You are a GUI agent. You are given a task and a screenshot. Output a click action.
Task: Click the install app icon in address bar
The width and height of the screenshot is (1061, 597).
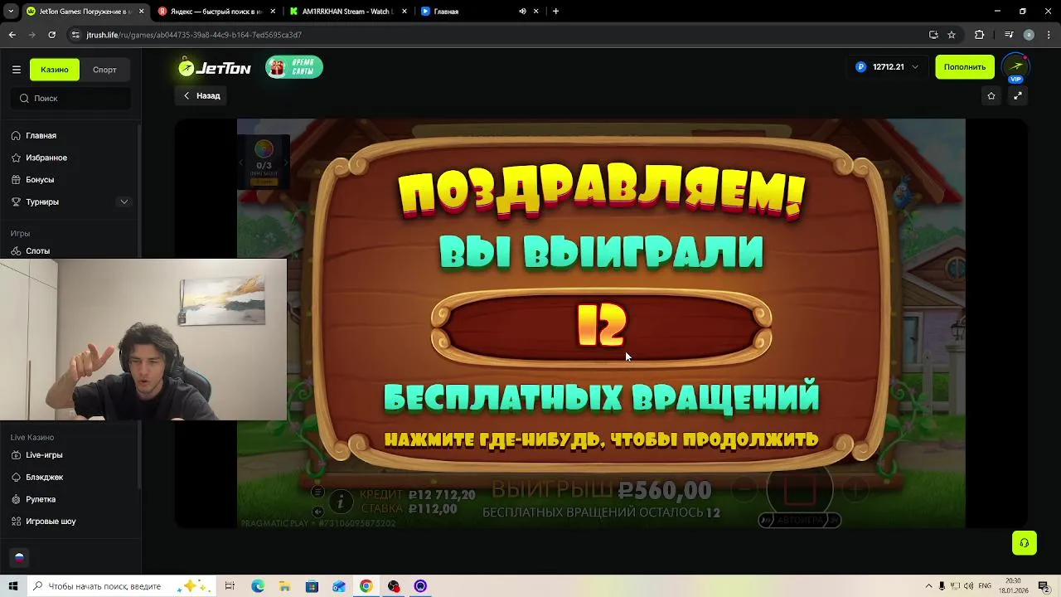click(x=933, y=35)
